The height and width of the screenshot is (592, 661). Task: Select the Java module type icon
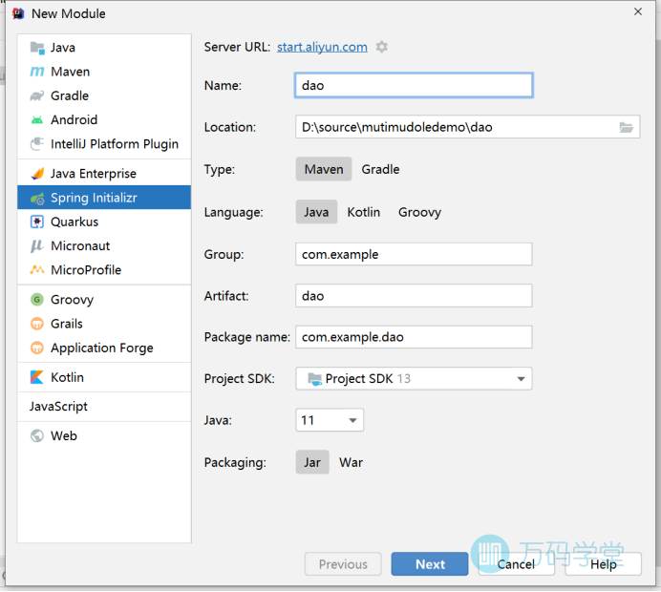pos(37,48)
